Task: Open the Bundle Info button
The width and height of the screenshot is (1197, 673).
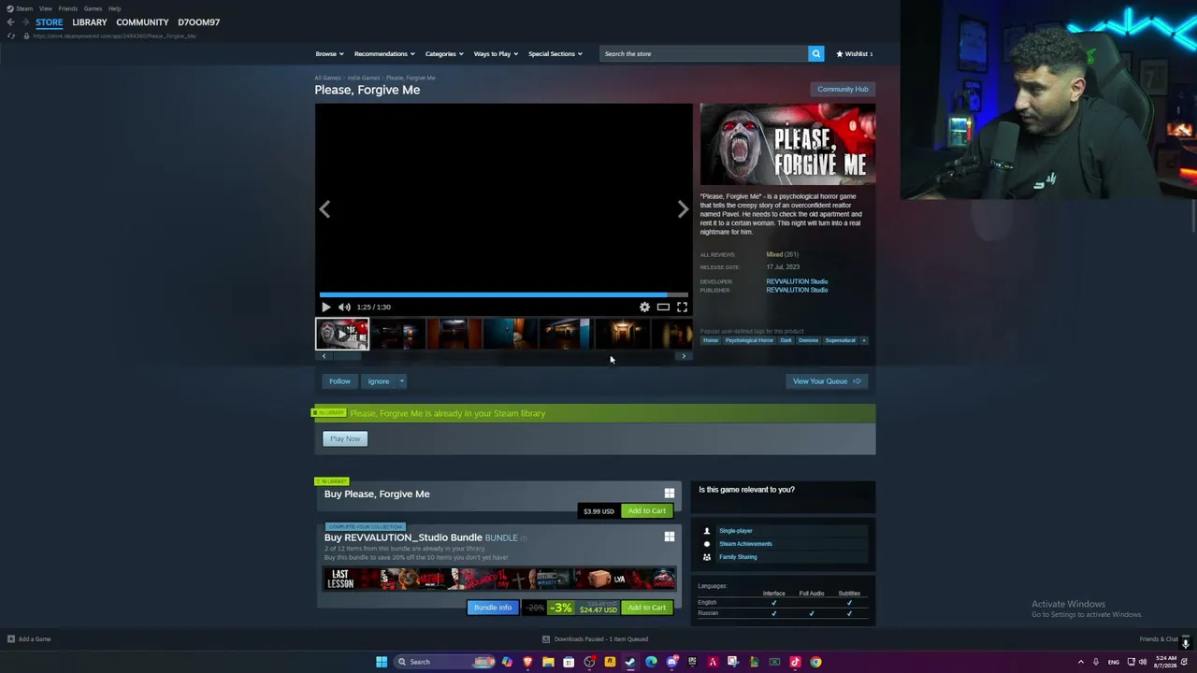Action: 493,608
